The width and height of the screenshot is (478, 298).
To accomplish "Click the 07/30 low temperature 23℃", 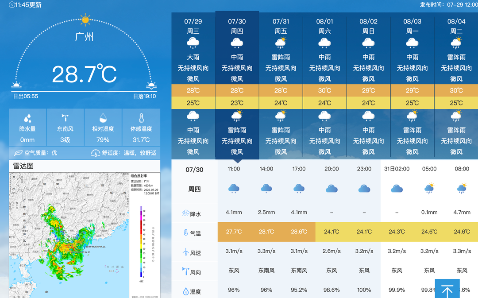I will pyautogui.click(x=237, y=103).
